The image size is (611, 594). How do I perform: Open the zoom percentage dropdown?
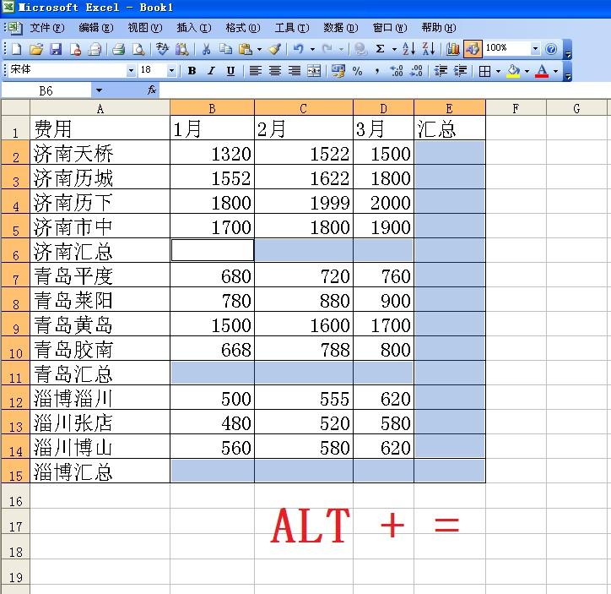coord(535,49)
